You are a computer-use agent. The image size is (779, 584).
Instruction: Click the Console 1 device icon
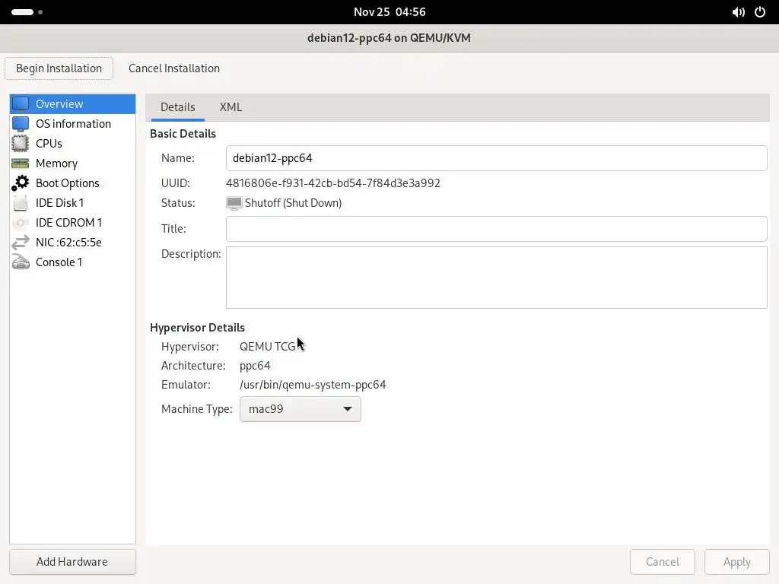(x=21, y=262)
